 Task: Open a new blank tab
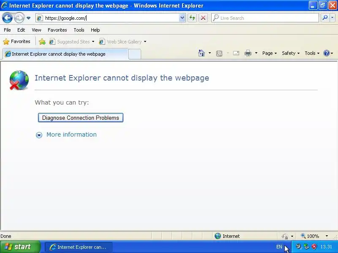pos(135,54)
